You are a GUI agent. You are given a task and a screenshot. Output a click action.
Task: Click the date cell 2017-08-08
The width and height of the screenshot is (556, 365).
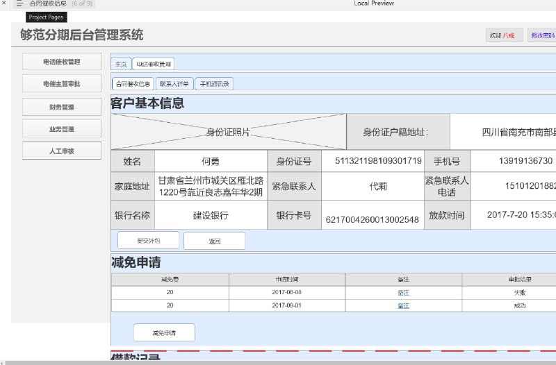[286, 292]
